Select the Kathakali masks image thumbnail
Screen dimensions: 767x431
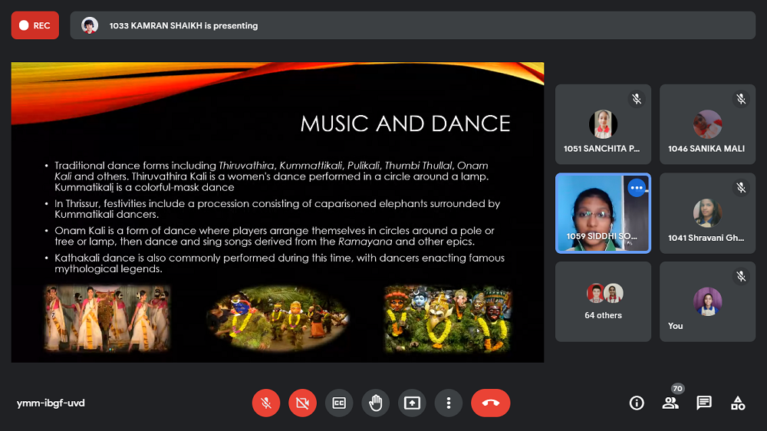[x=448, y=319]
